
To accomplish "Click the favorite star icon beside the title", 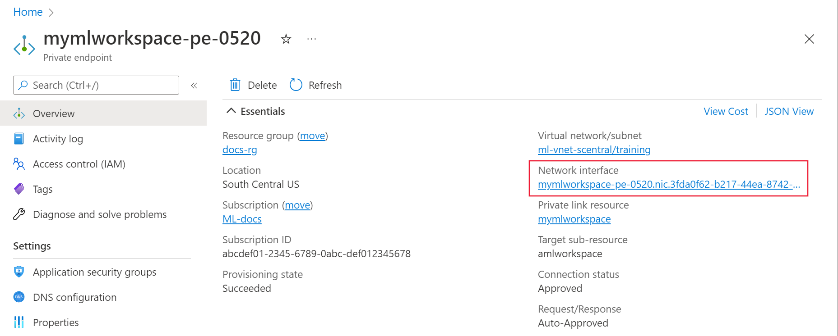I will click(286, 39).
